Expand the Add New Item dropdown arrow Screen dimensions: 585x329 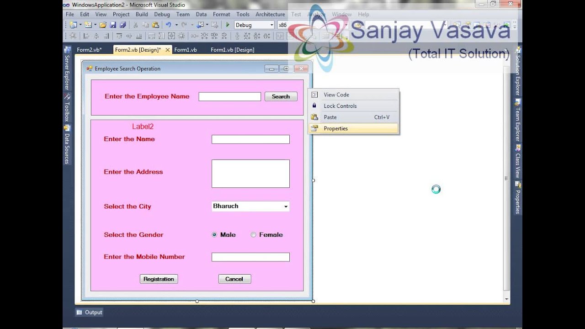[96, 25]
